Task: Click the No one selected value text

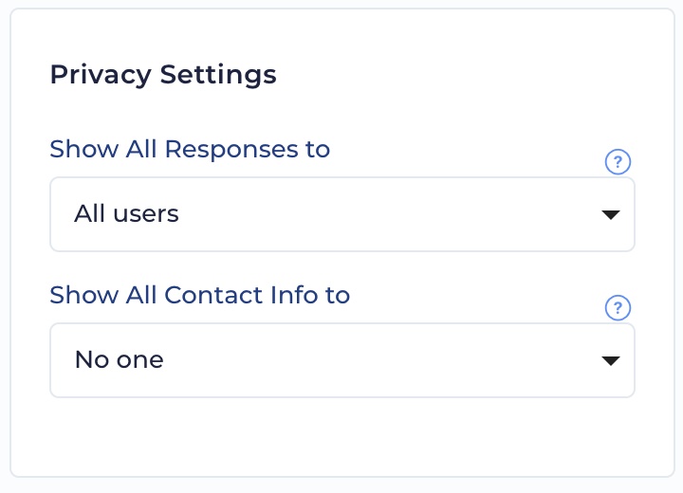Action: click(x=119, y=359)
